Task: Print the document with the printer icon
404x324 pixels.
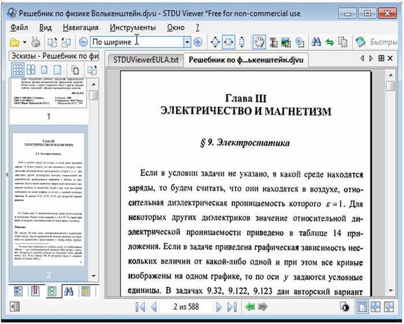Action: coord(36,42)
